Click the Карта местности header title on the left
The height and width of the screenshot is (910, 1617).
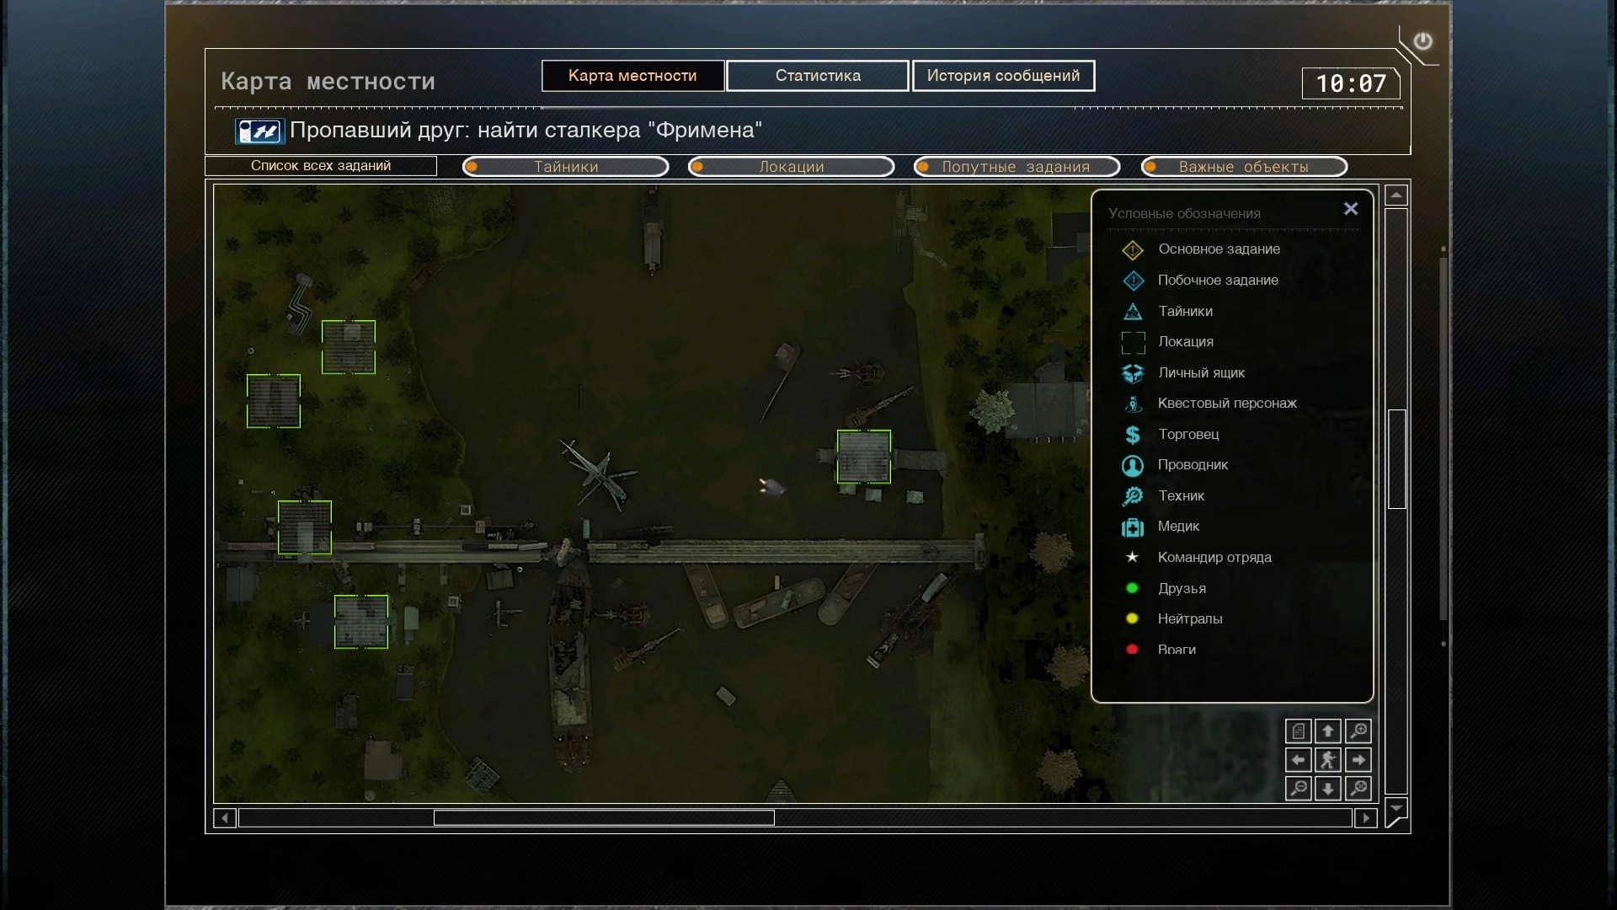[x=328, y=82]
